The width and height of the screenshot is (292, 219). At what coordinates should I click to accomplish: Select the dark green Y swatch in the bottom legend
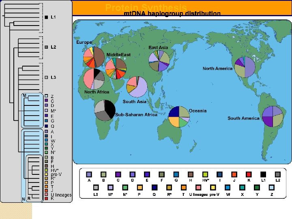pyautogui.click(x=257, y=187)
